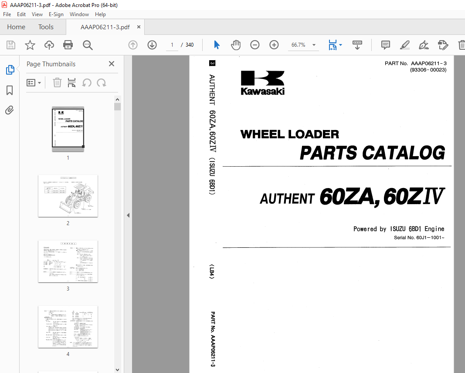Click the Save file icon
The image size is (465, 373).
pos(11,45)
